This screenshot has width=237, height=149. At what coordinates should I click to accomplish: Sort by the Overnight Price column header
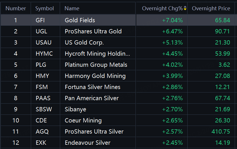[x=211, y=9]
